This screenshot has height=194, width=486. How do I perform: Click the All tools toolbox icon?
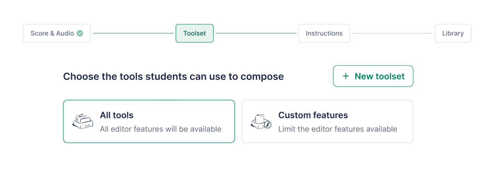(83, 121)
